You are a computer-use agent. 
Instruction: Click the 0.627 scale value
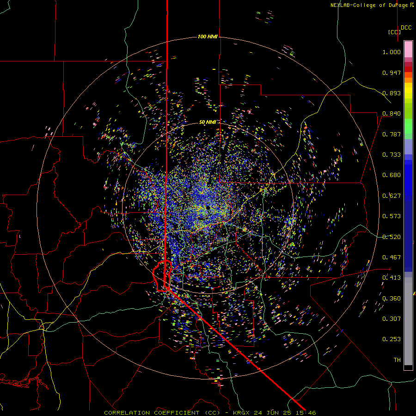coord(392,196)
